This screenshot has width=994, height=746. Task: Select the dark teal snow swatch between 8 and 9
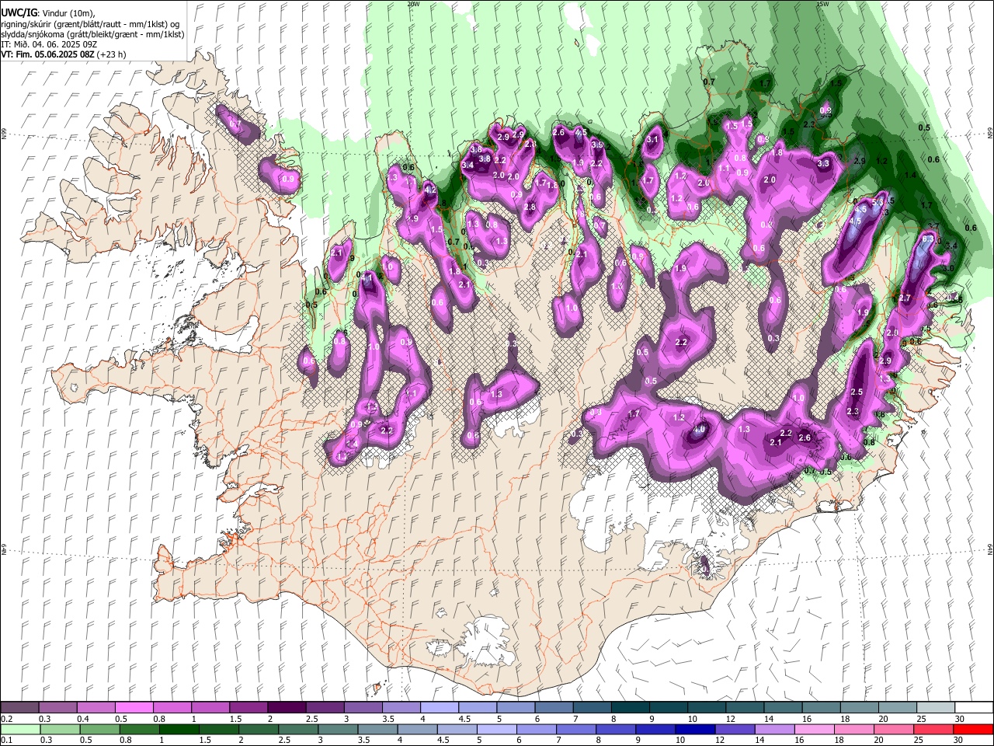click(x=629, y=707)
